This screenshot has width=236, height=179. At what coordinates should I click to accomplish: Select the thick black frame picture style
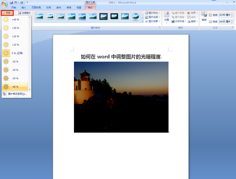(114, 17)
